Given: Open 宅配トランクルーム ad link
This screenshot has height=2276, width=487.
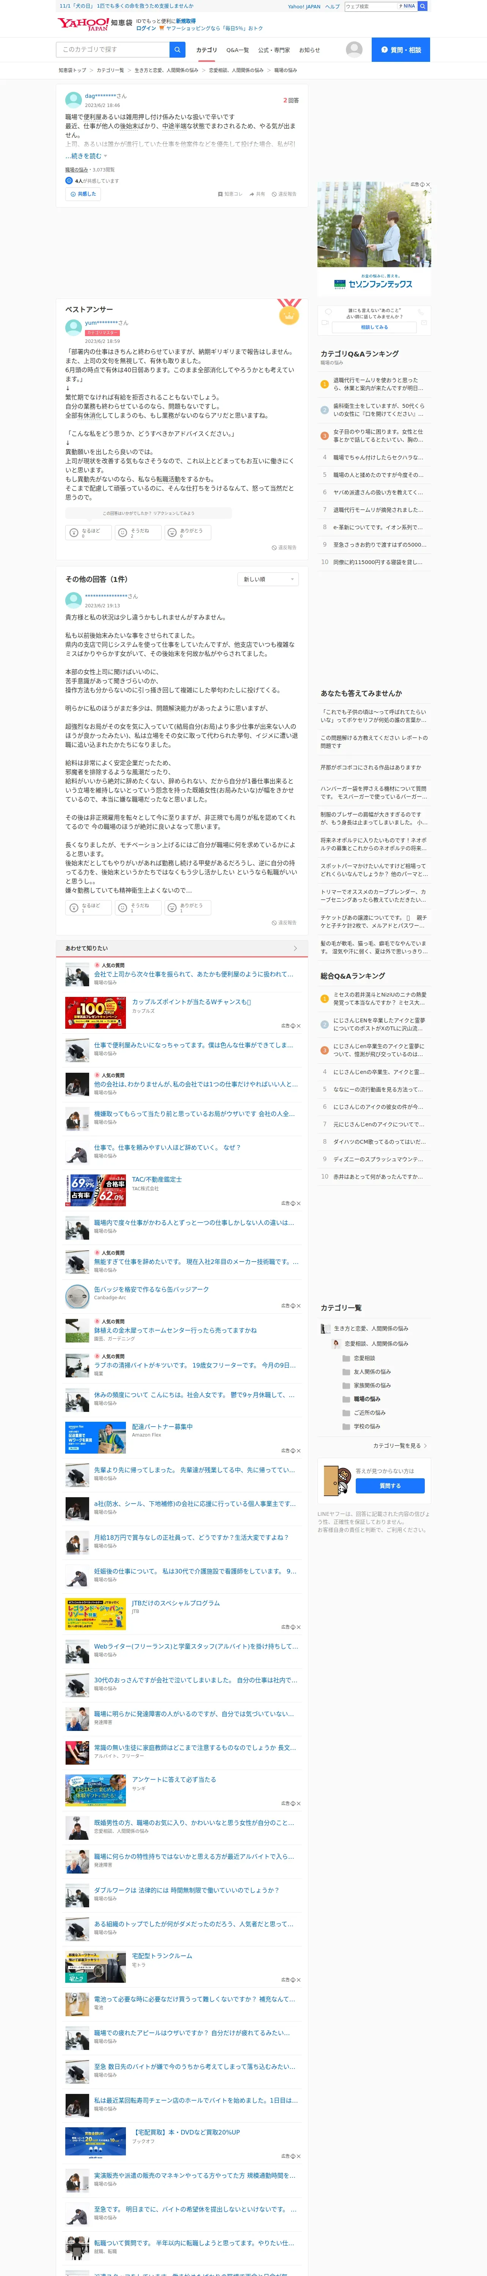Looking at the screenshot, I should pos(162,1955).
